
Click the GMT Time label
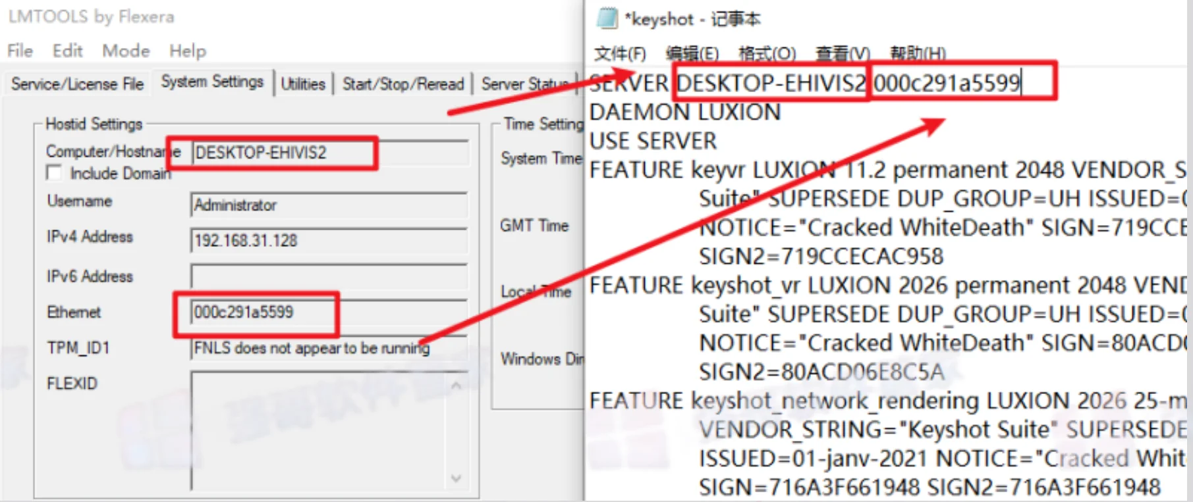tap(534, 226)
